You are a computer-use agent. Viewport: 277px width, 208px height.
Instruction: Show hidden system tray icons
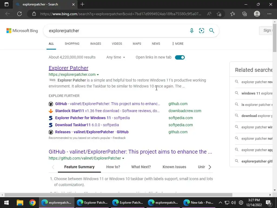click(220, 203)
